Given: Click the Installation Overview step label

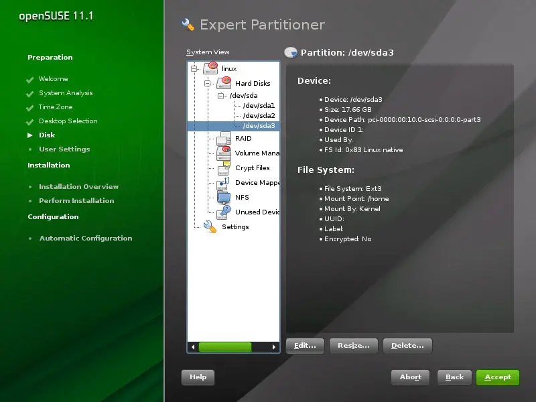Looking at the screenshot, I should click(x=78, y=187).
